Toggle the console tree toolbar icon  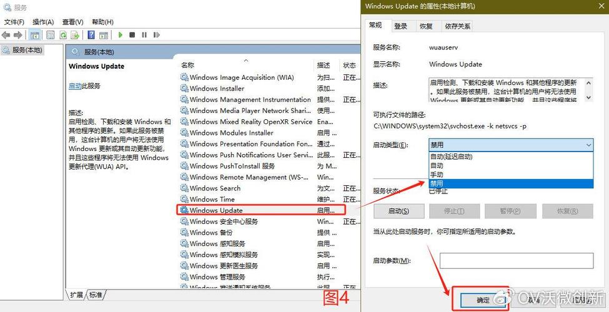[x=35, y=35]
